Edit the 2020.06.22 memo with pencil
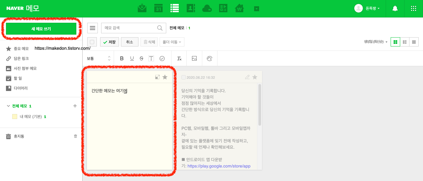423x181 pixels. click(247, 77)
